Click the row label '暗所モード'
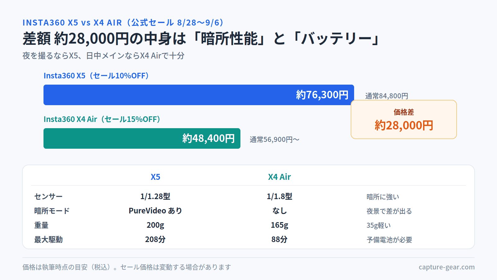497x280 pixels. 52,211
